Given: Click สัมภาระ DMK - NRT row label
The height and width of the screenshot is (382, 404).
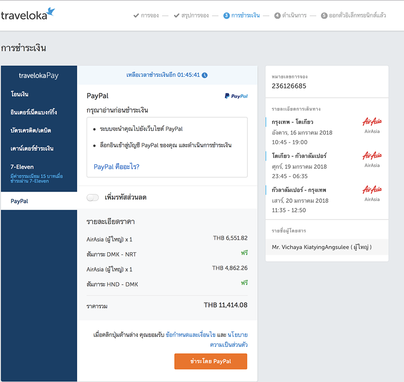Looking at the screenshot, I should 111,254.
